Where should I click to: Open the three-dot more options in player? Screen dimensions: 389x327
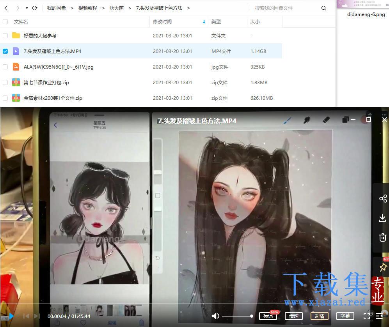384,115
